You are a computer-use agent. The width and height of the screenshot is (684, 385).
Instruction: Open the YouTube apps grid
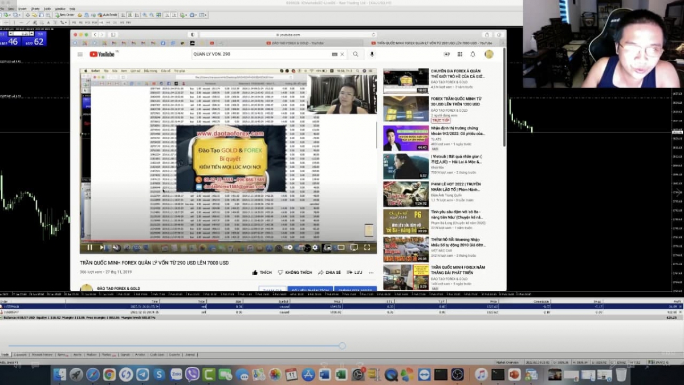459,54
